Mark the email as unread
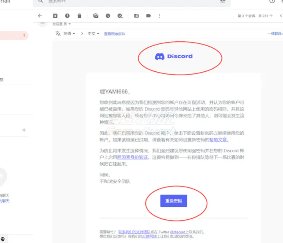Image resolution: width=283 pixels, height=243 pixels. point(96,16)
